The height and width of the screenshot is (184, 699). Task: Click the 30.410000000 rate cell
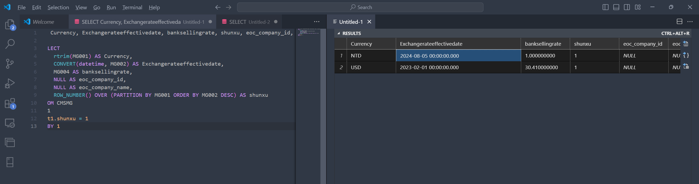pyautogui.click(x=545, y=67)
